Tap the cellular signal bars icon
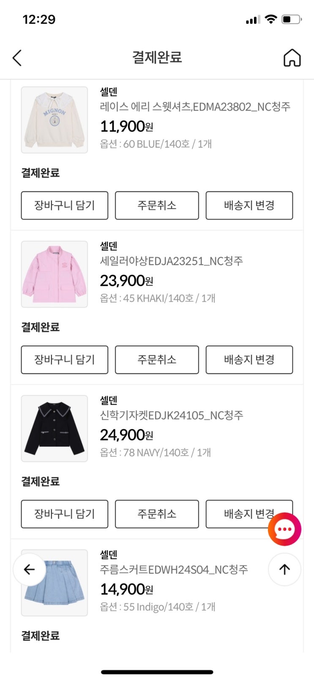 coord(253,19)
